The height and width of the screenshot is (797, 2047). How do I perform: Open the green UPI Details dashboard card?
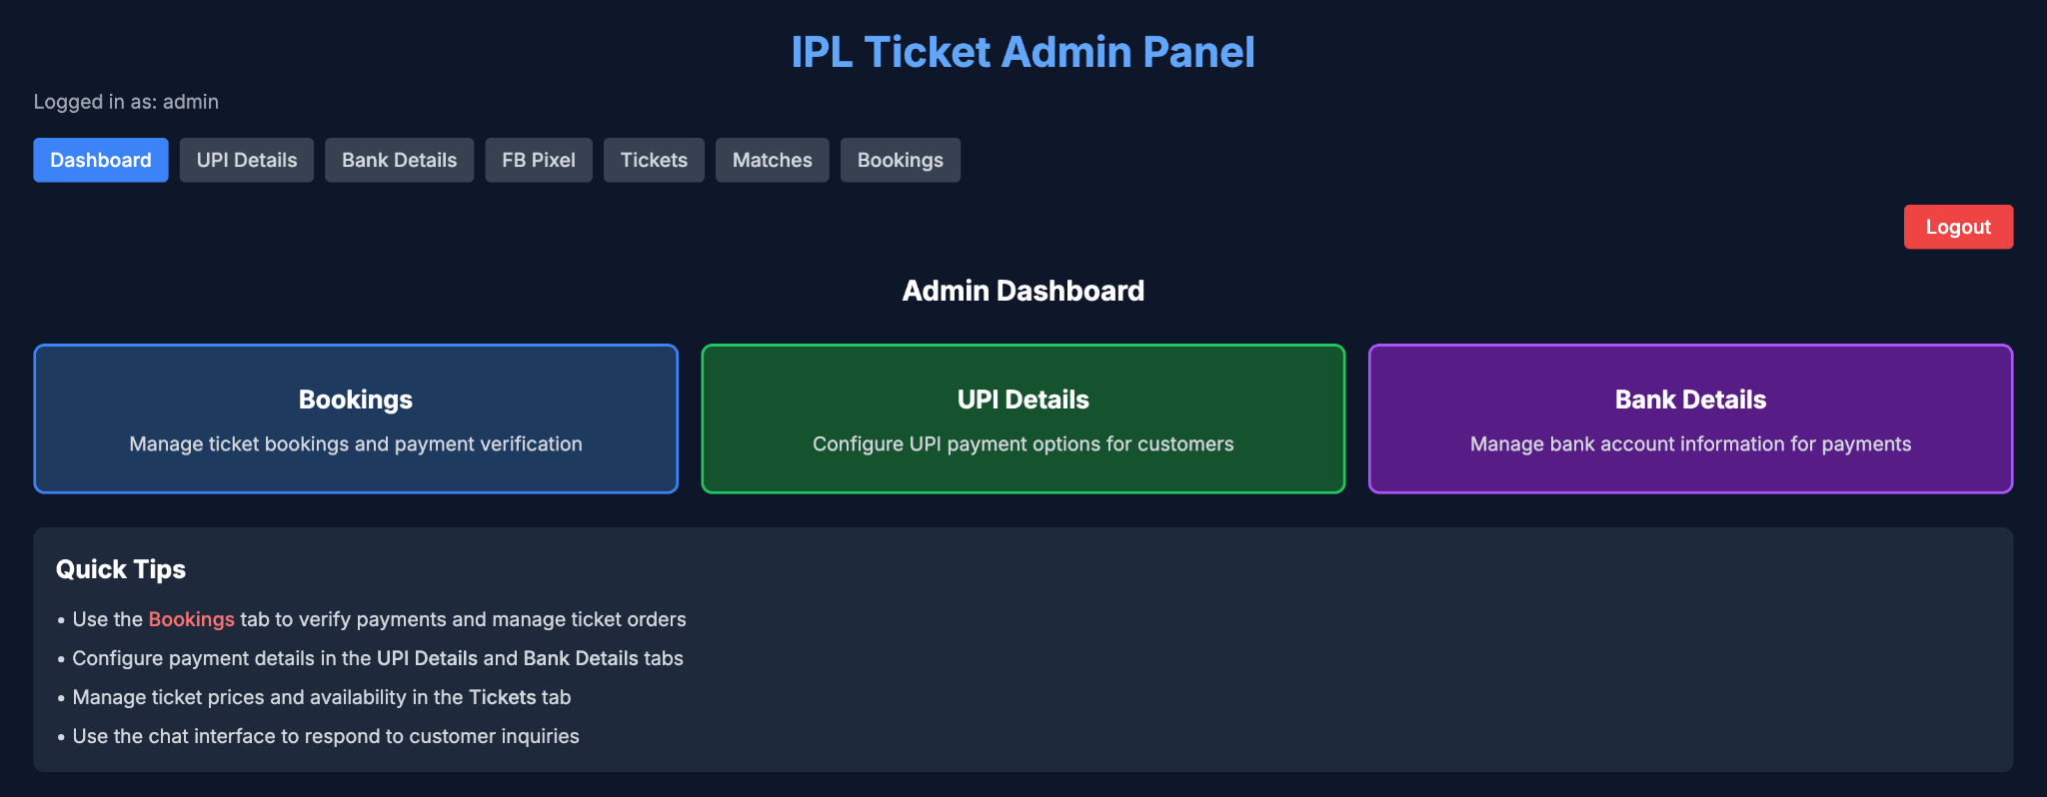pyautogui.click(x=1023, y=418)
